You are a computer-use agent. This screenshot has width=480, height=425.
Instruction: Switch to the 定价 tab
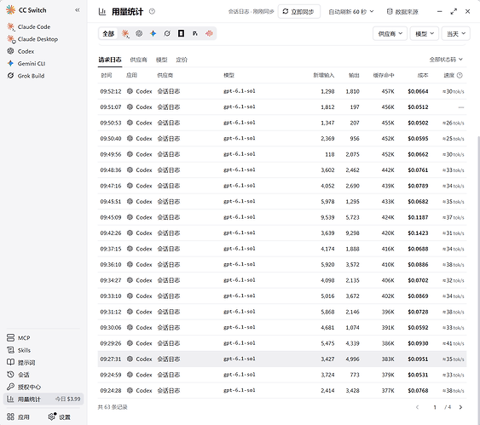pyautogui.click(x=182, y=60)
